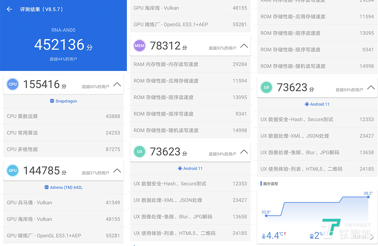Tap the battery icon beside 2%
The width and height of the screenshot is (378, 246).
pos(311,236)
